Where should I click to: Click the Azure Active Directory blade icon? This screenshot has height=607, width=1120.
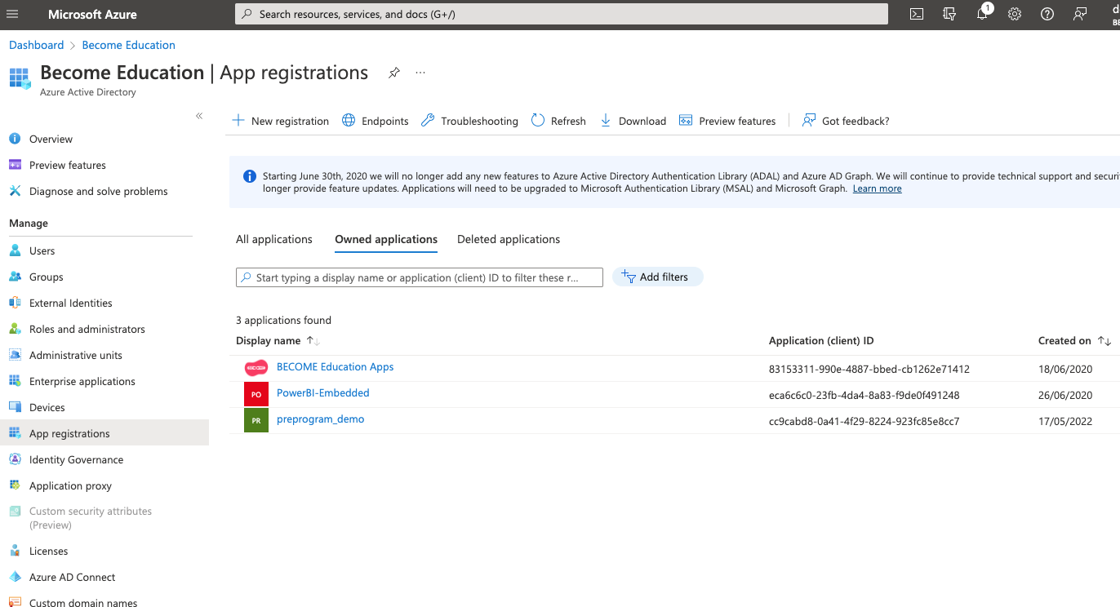[x=19, y=79]
